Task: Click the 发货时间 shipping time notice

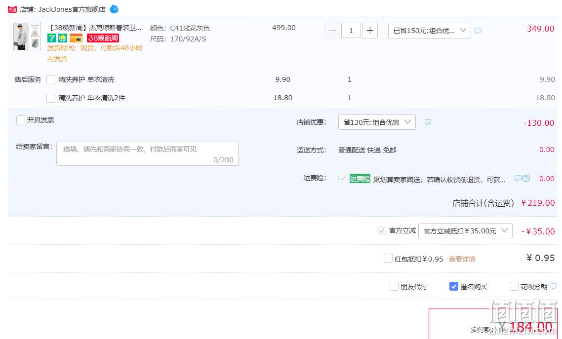Action: pos(95,53)
